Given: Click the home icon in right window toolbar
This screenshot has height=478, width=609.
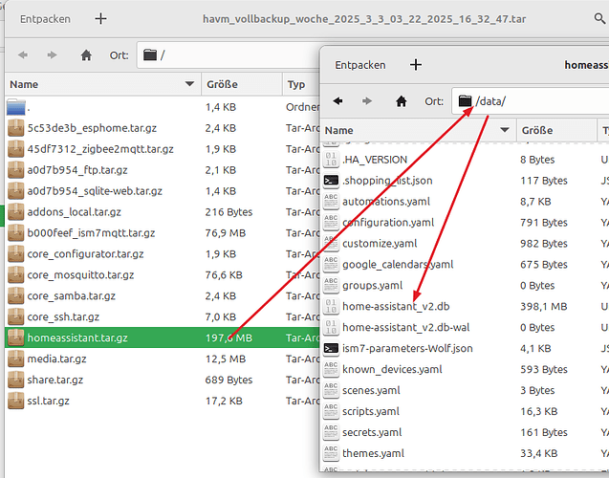Looking at the screenshot, I should (x=400, y=100).
